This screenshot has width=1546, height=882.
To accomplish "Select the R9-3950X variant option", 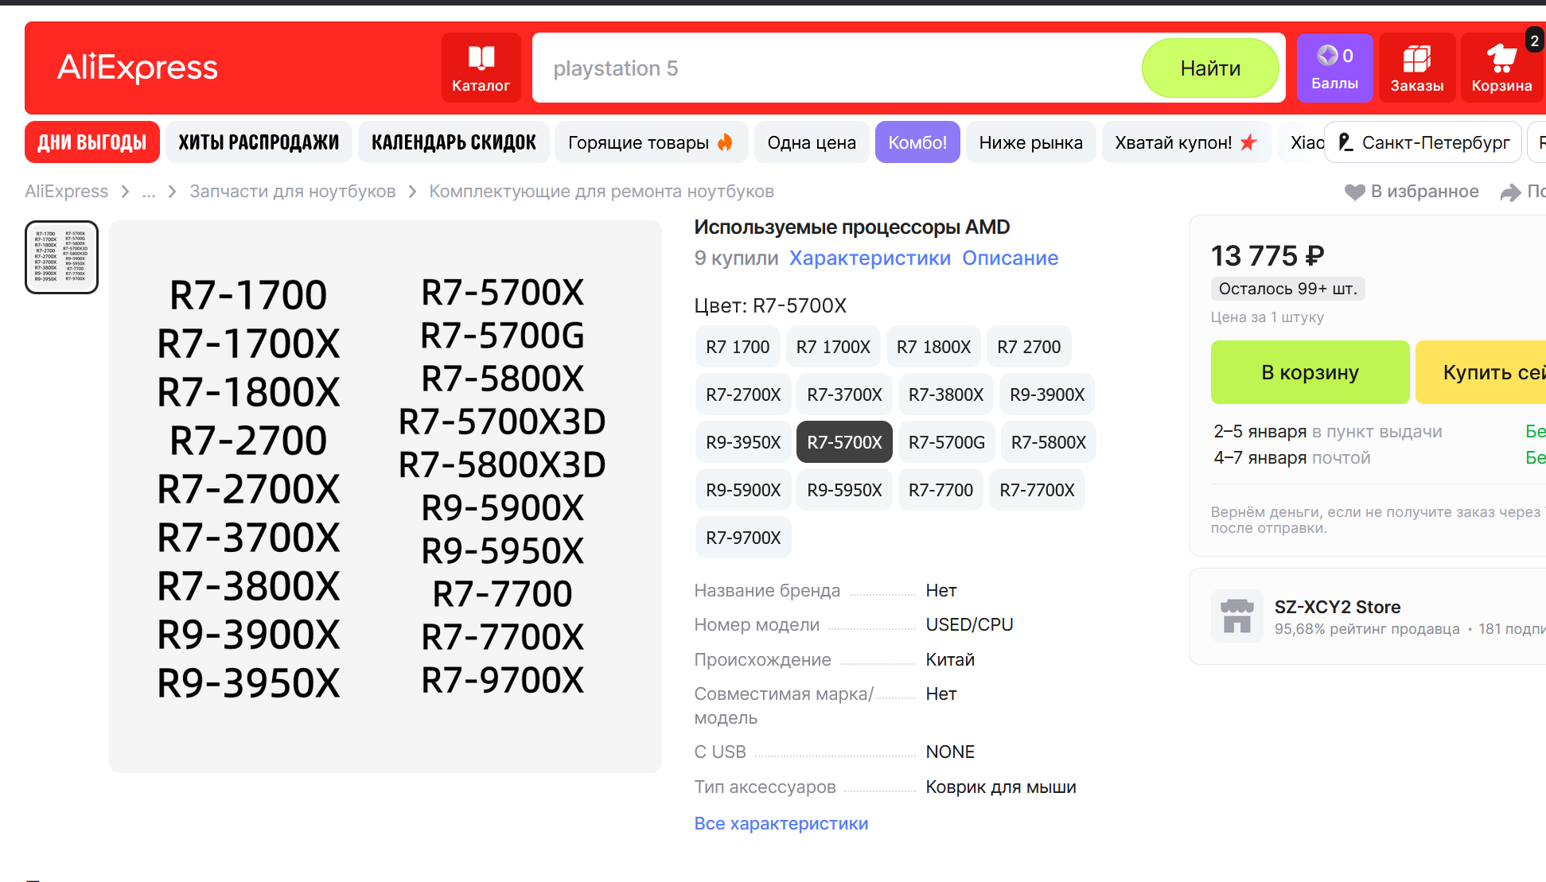I will 743,442.
